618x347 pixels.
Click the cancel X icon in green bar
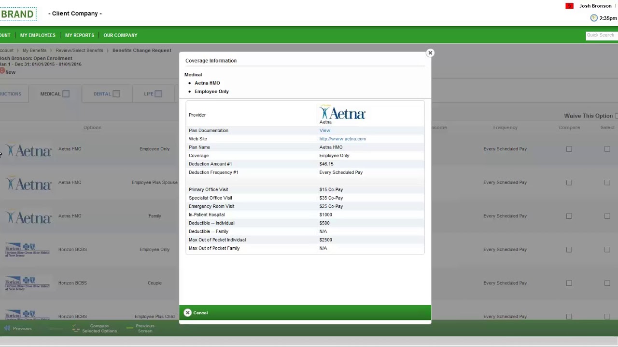click(x=187, y=313)
